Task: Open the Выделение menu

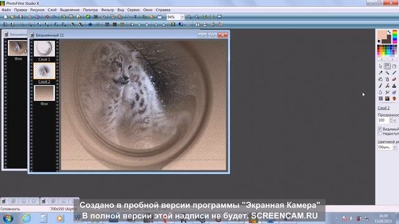Action: point(70,10)
